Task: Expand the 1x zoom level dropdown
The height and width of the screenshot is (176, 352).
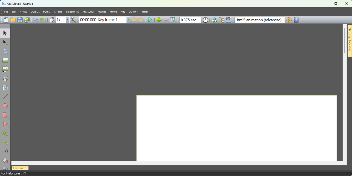Action: pyautogui.click(x=67, y=20)
